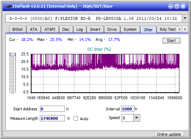Click the Avg value 17.7%

(x=114, y=39)
